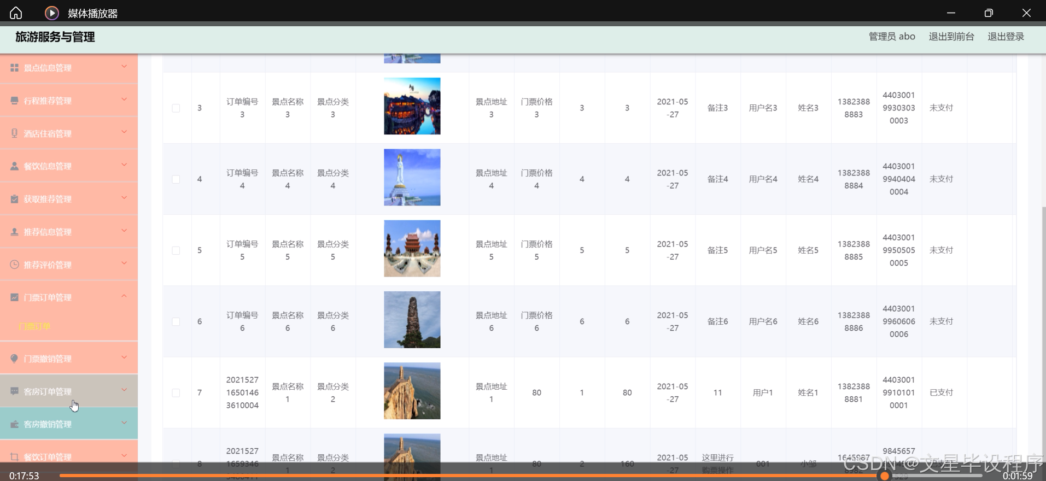
Task: Click the video progress bar thumb
Action: coord(885,476)
